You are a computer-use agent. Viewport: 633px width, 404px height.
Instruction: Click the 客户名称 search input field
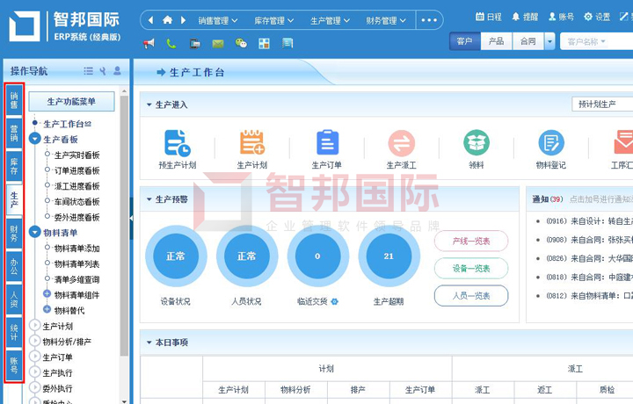click(595, 41)
